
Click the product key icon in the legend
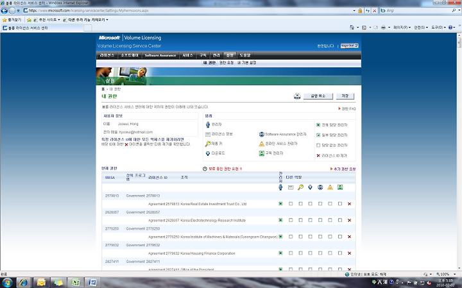(208, 144)
